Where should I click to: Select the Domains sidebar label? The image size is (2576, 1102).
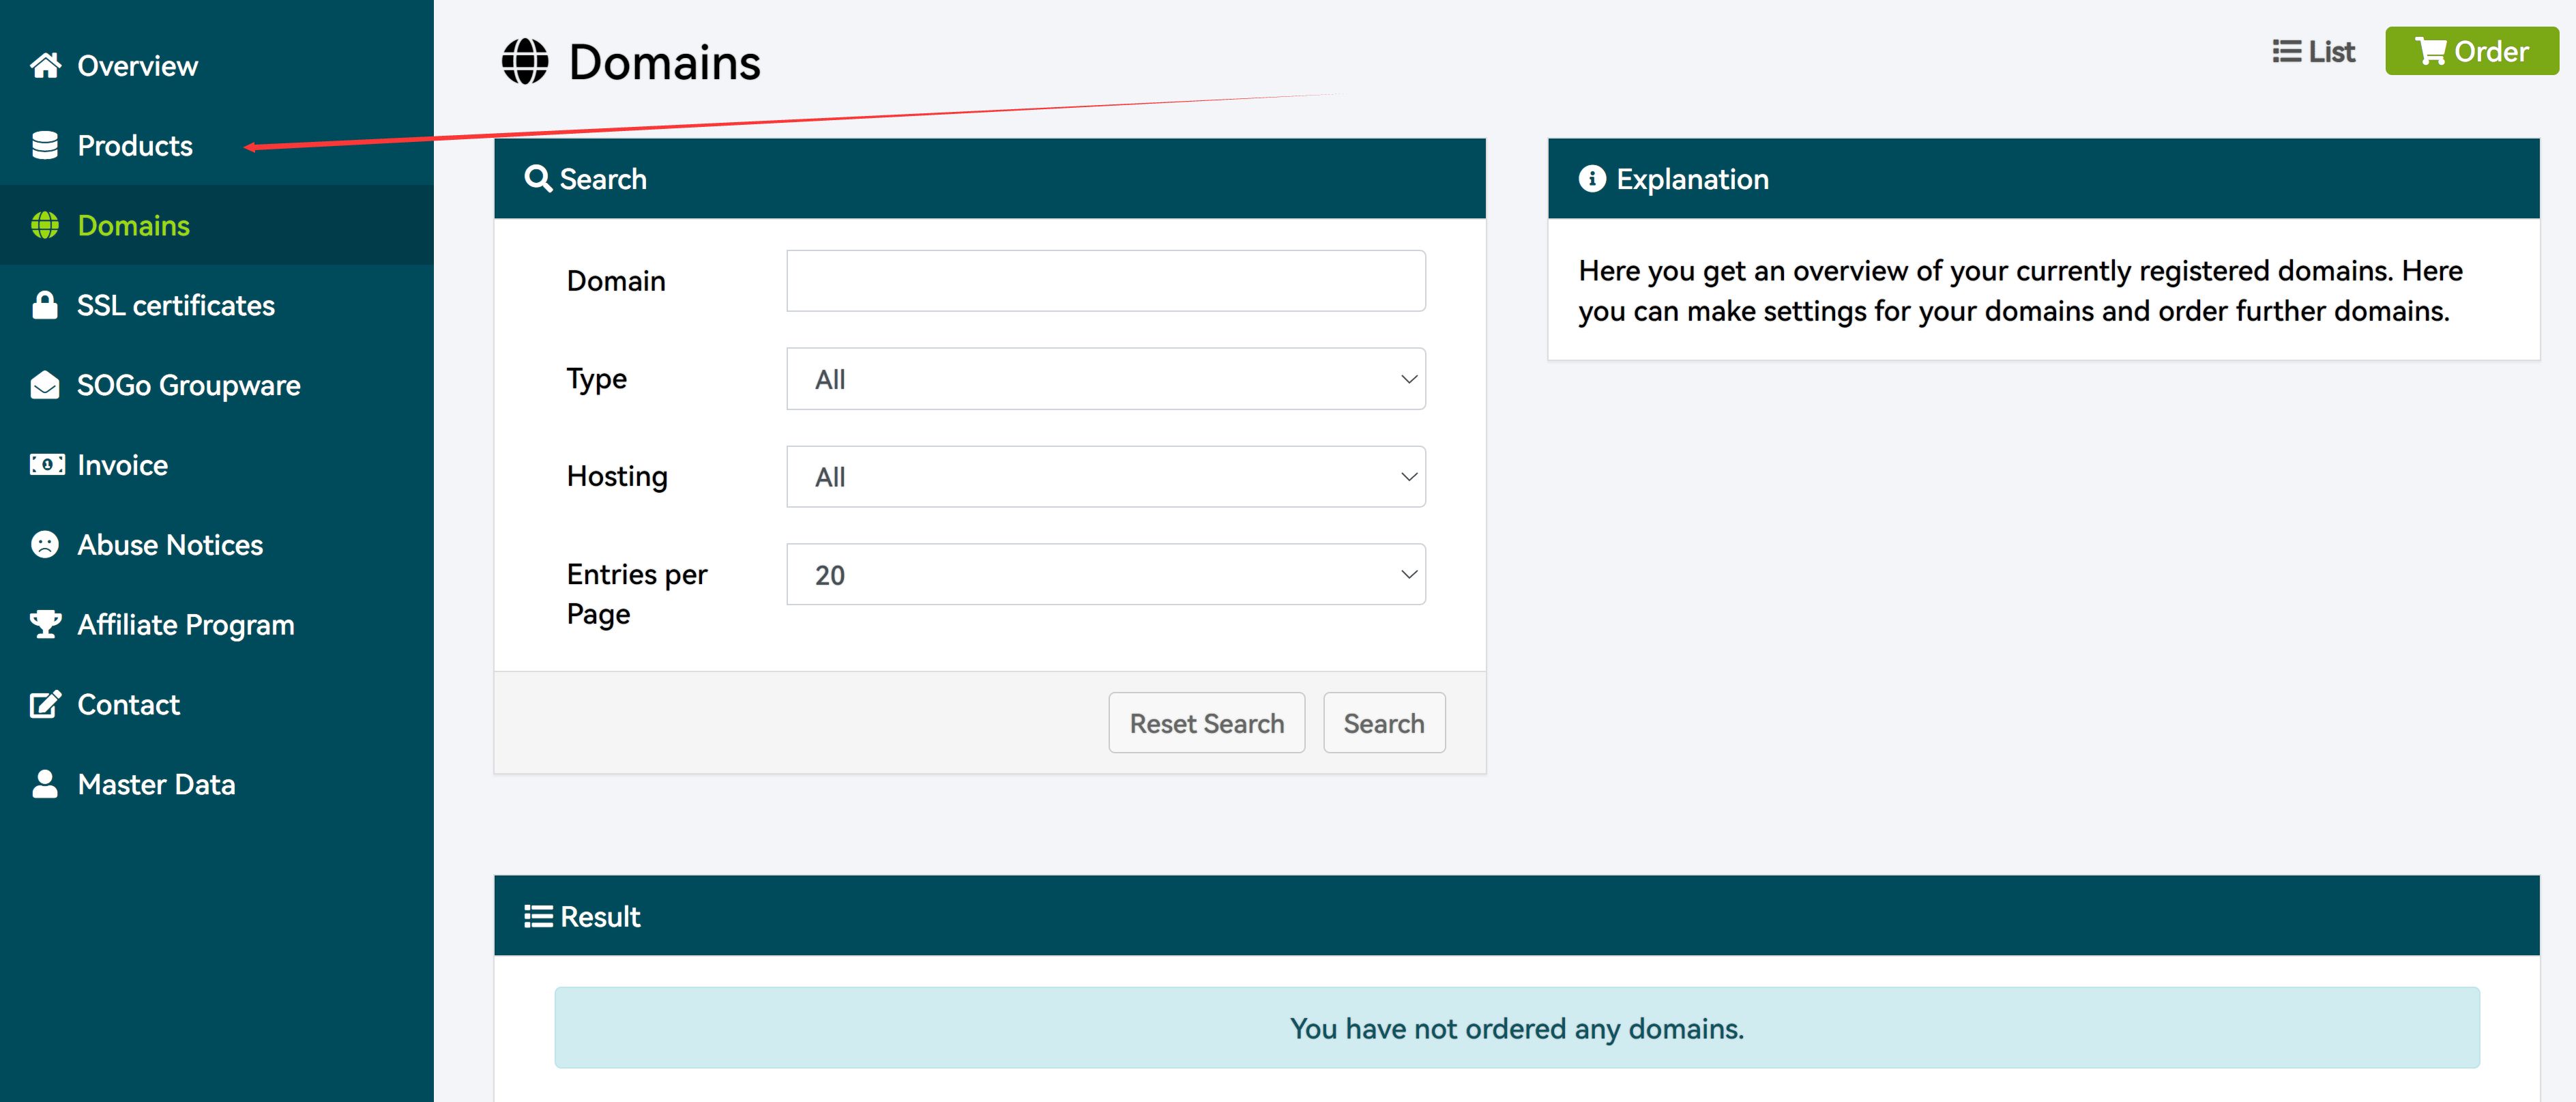tap(134, 226)
